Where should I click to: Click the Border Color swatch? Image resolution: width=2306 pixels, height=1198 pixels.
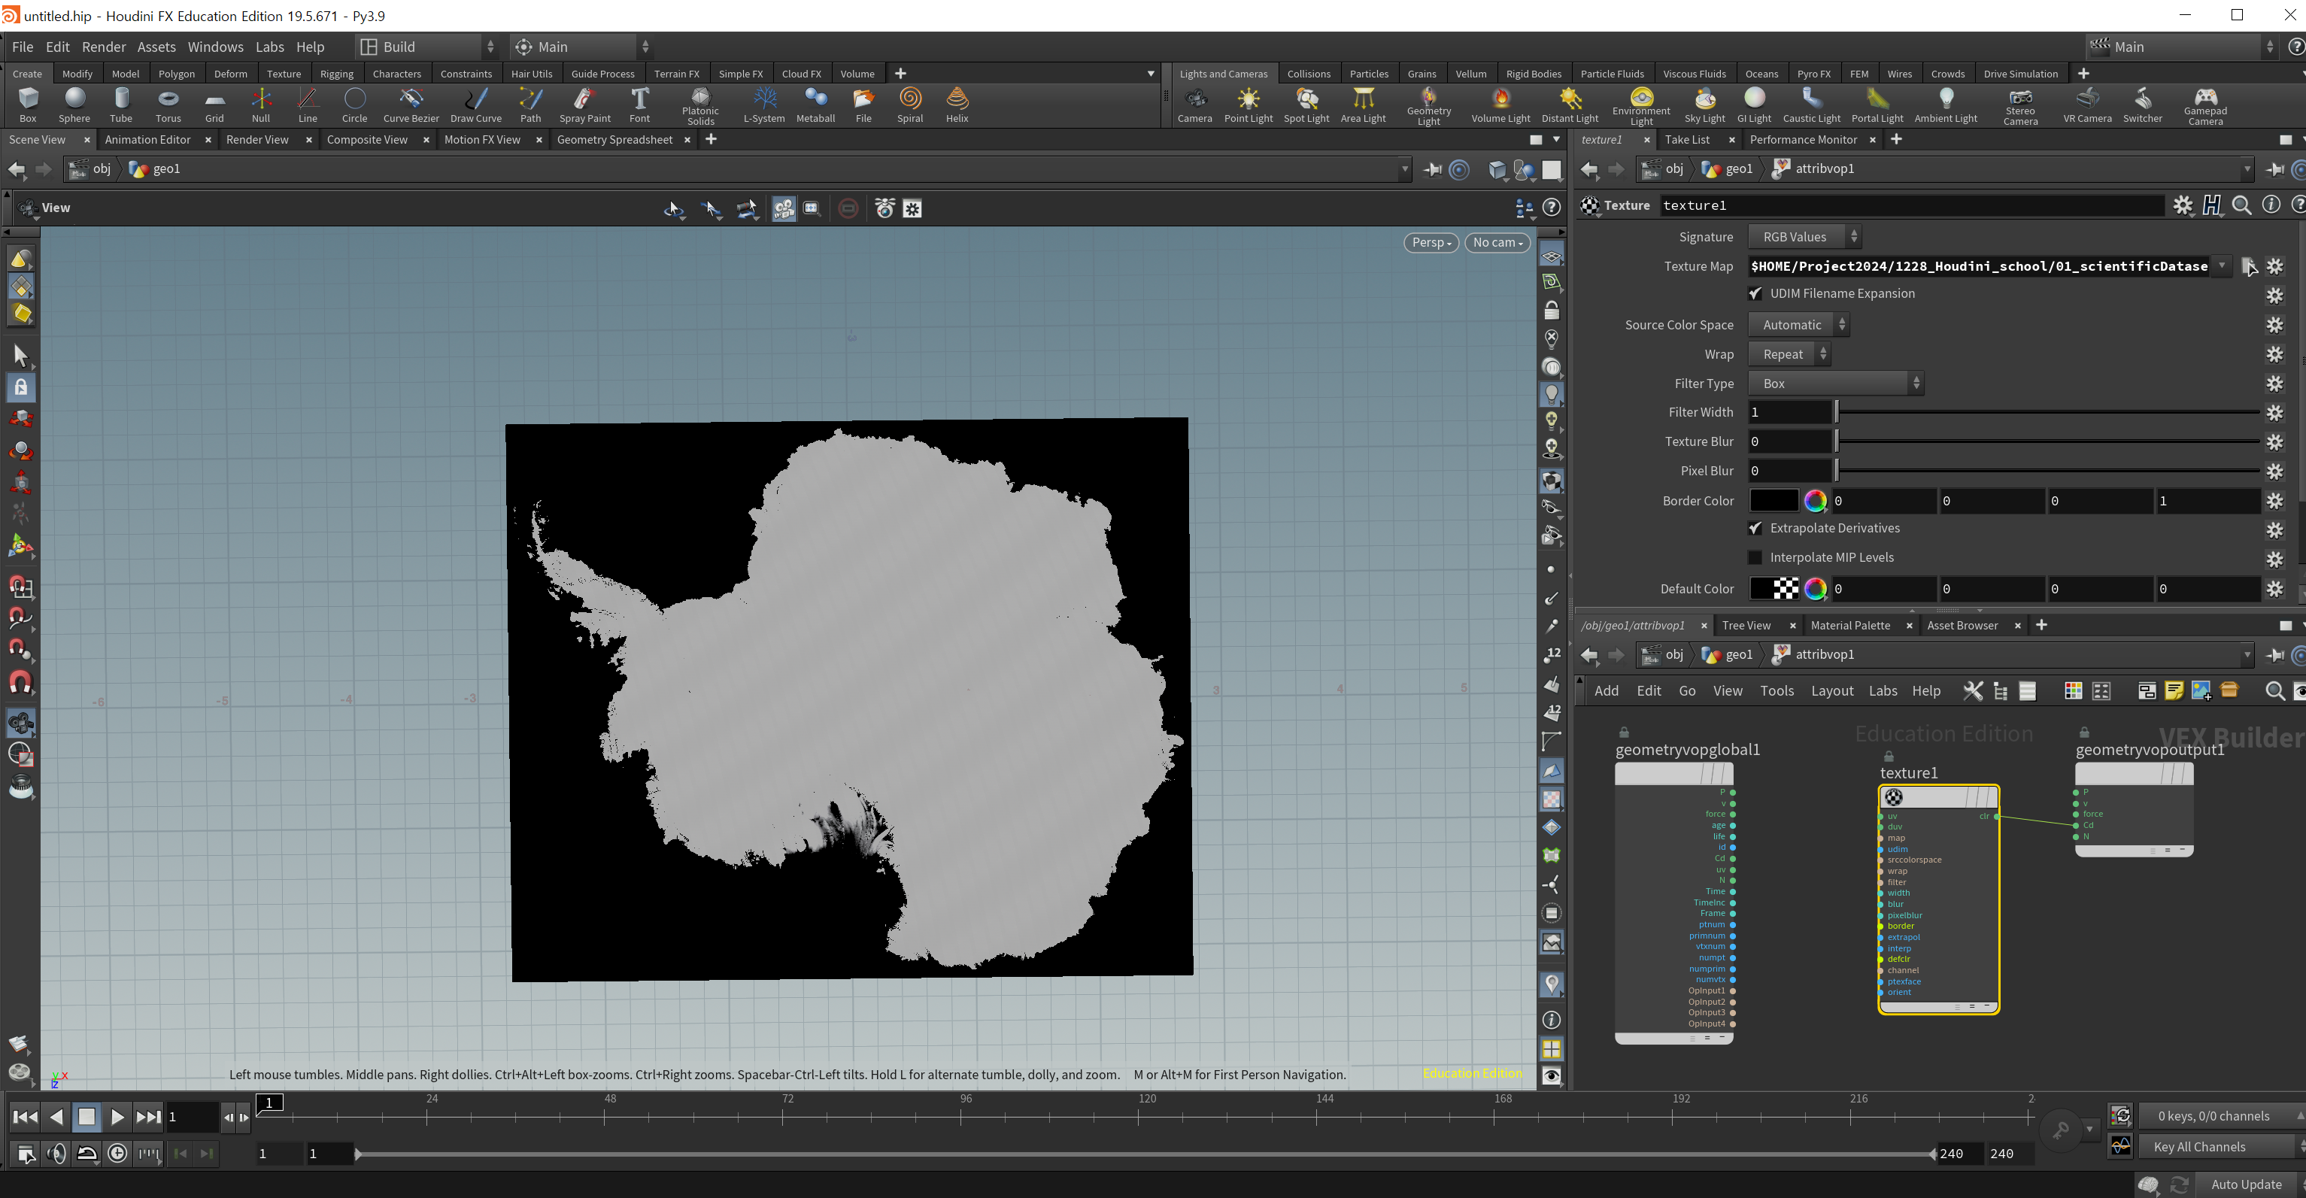pyautogui.click(x=1773, y=501)
